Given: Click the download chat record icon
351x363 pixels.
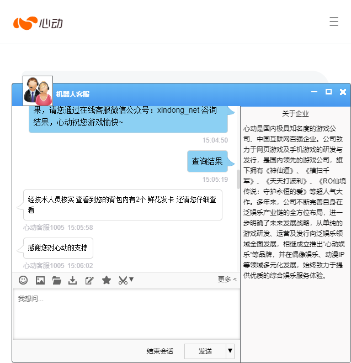Looking at the screenshot, I should pyautogui.click(x=73, y=280).
